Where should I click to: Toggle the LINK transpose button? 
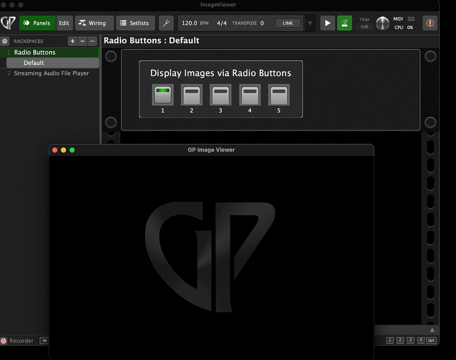click(288, 23)
